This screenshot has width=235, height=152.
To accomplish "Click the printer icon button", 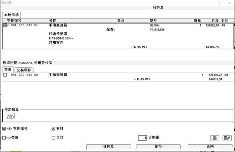I will (x=215, y=138).
